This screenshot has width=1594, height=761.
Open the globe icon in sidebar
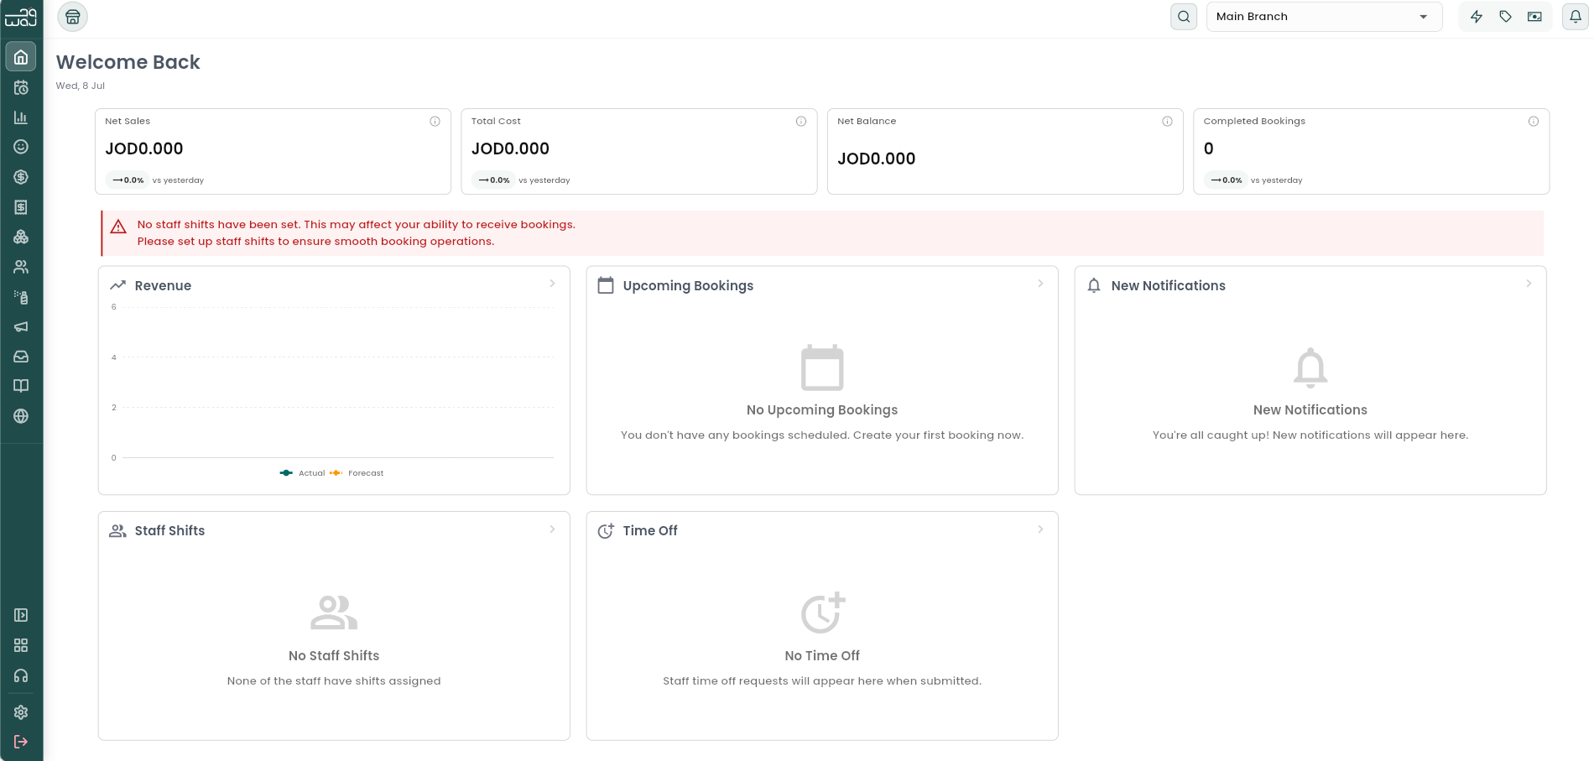21,416
